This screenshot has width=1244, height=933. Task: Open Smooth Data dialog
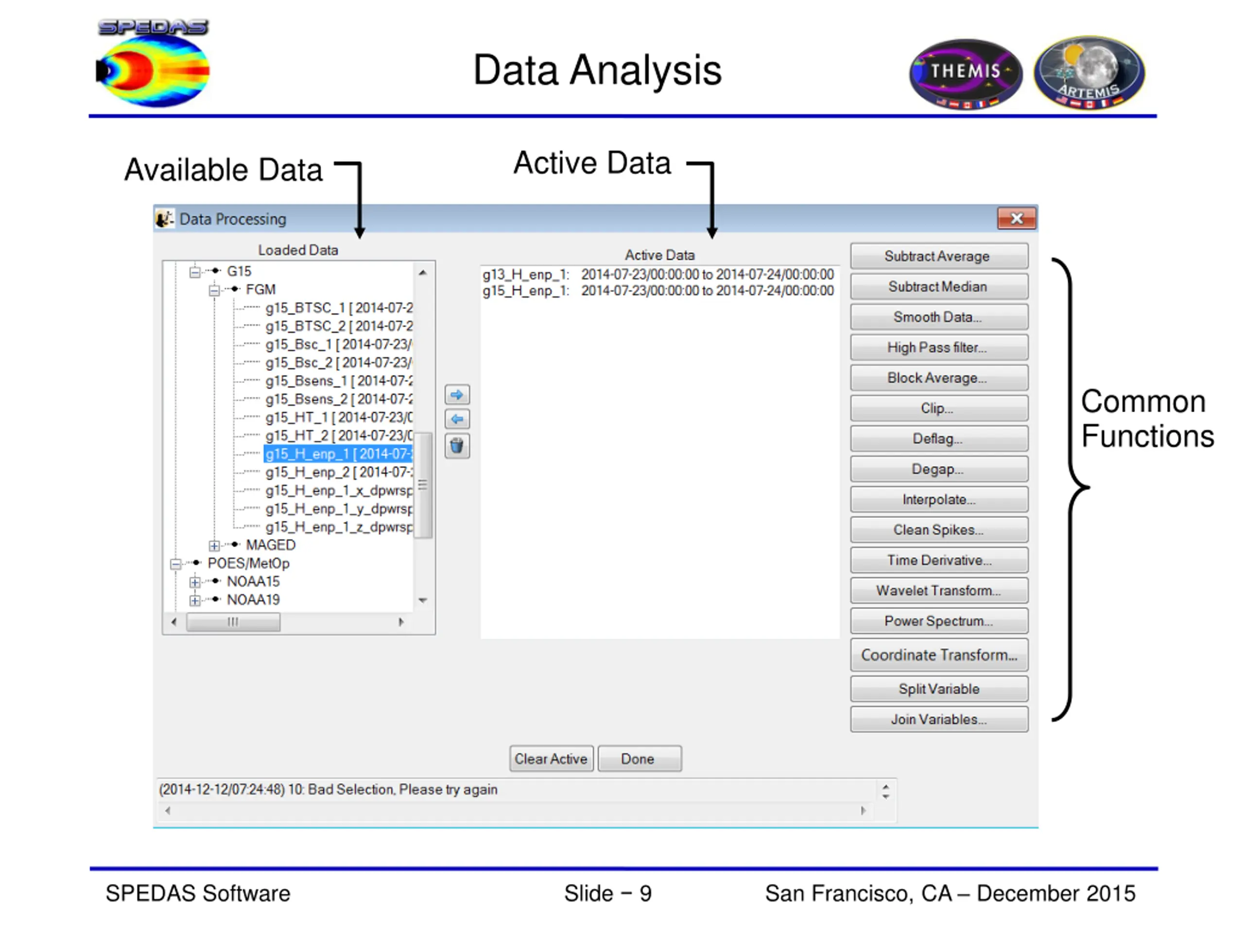tap(939, 317)
